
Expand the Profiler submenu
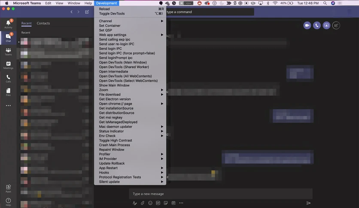[130, 154]
